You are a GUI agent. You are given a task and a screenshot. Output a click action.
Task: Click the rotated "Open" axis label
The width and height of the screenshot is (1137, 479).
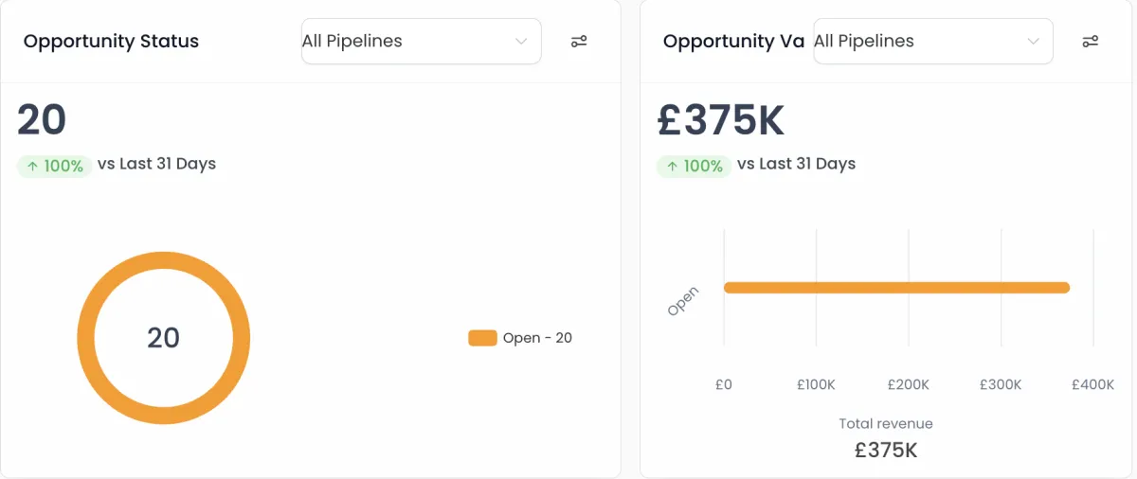(x=683, y=300)
